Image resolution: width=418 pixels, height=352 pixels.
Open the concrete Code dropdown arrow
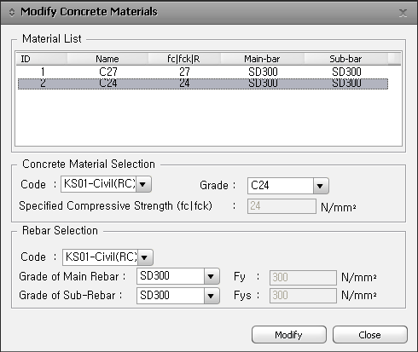coord(143,184)
